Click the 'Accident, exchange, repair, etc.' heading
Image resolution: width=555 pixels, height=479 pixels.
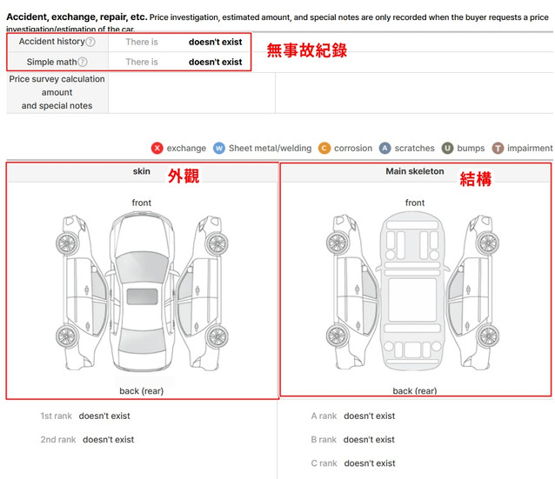point(77,17)
